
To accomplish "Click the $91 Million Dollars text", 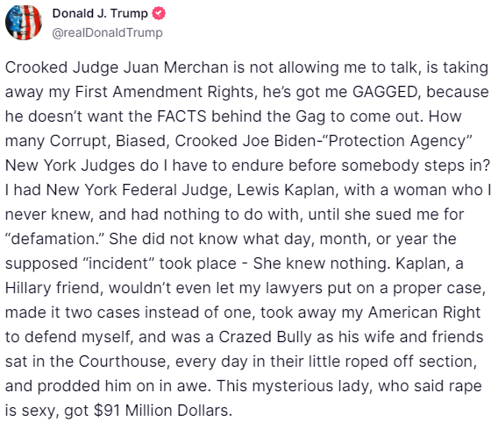I will coord(161,410).
